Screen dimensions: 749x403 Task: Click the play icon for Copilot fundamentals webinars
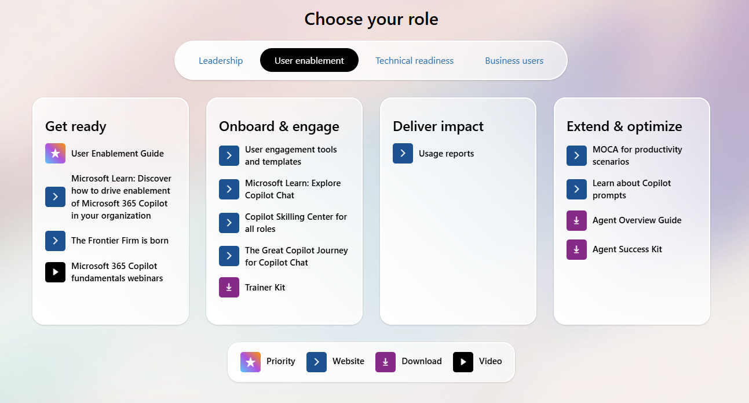(x=55, y=272)
